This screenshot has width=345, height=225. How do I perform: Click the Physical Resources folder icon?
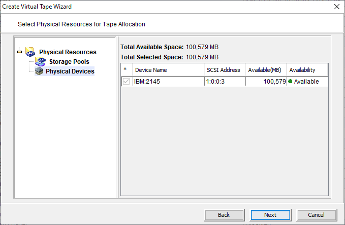(30, 52)
